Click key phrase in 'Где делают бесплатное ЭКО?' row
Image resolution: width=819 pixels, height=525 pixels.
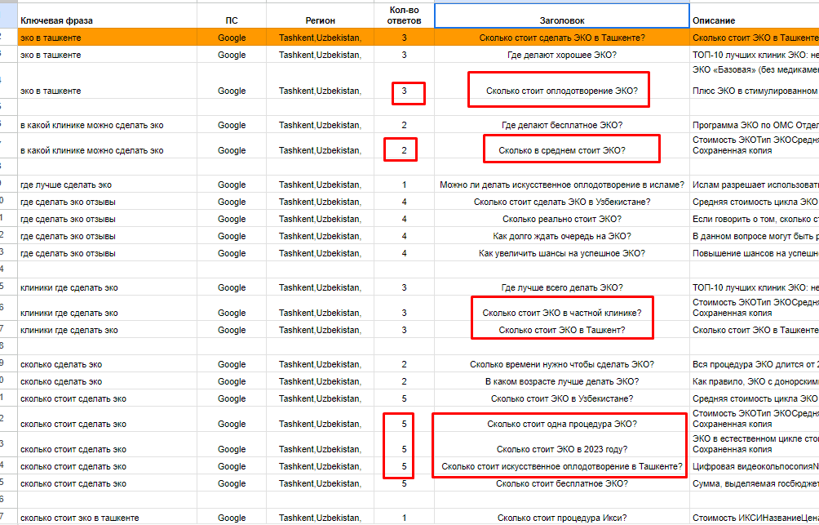tap(107, 124)
